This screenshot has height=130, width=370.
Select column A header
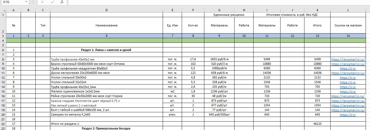point(13,10)
